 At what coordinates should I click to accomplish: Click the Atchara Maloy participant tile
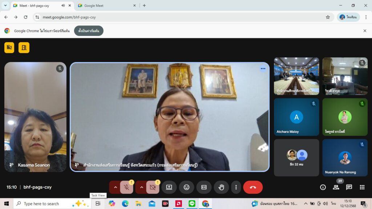pos(296,117)
